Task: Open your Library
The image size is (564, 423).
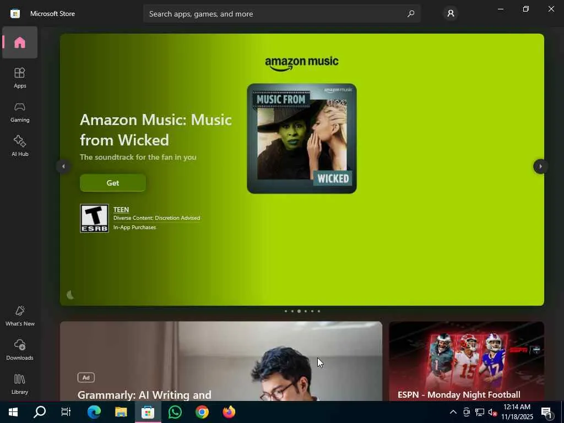Action: [x=20, y=384]
